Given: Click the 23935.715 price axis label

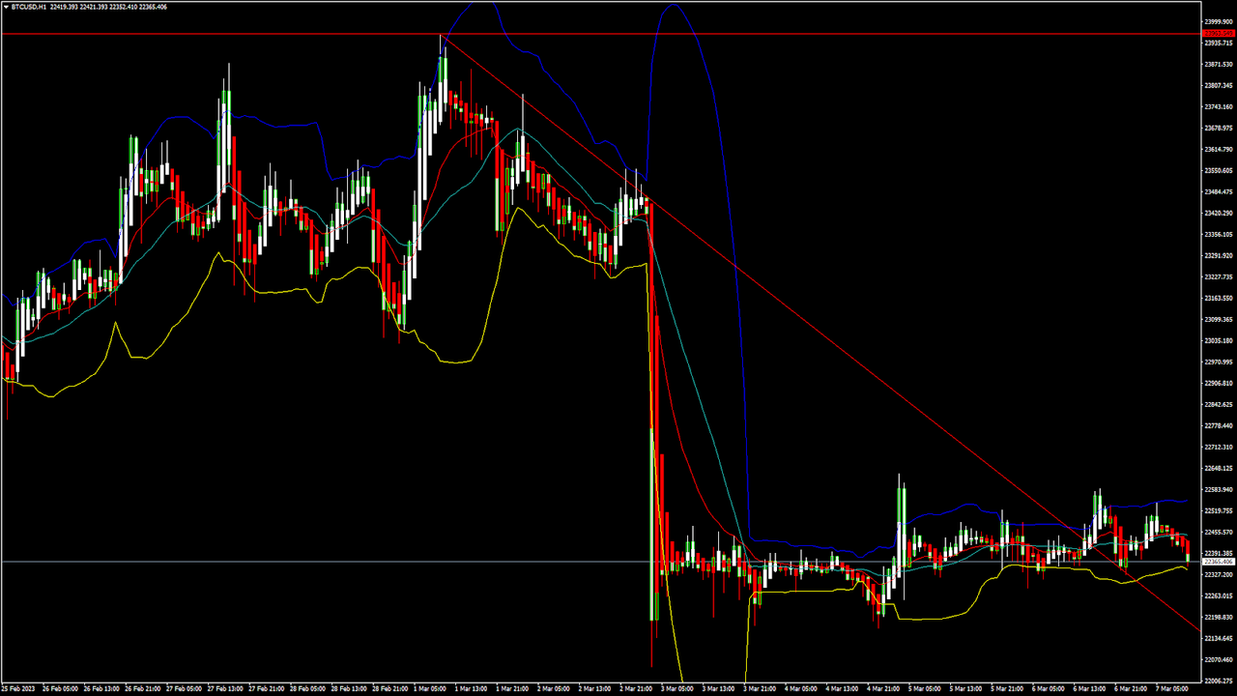Looking at the screenshot, I should (1218, 43).
